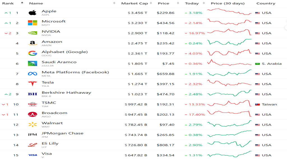Click the Walmart logo icon
Screen dimensions: 287x159
[33, 125]
